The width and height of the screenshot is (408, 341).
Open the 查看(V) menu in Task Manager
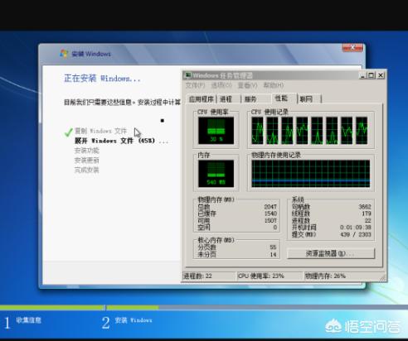tap(247, 85)
